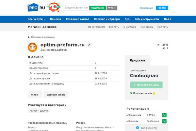Click the 2 499 р. price

[151, 115]
